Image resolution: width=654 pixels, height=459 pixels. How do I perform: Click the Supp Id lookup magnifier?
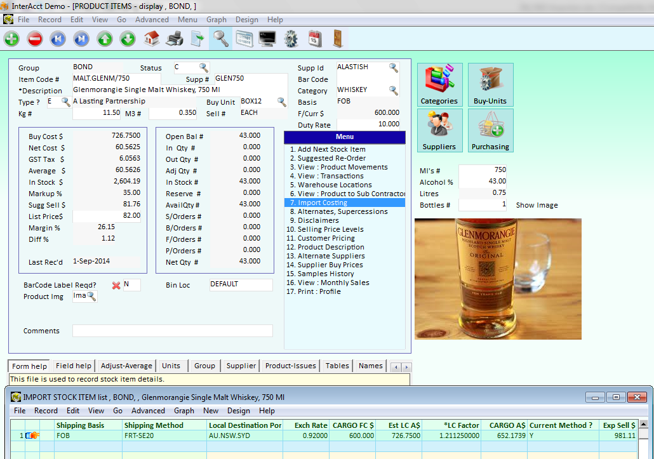pyautogui.click(x=393, y=67)
